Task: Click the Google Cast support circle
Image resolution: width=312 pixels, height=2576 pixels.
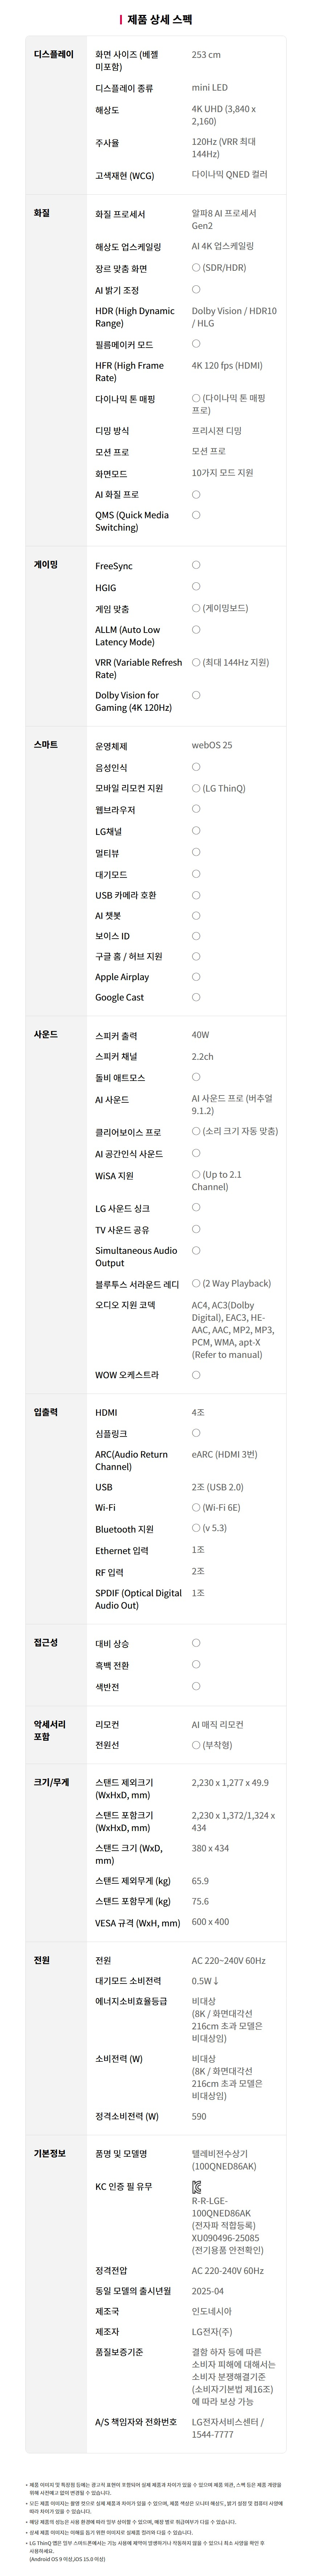Action: [x=196, y=997]
